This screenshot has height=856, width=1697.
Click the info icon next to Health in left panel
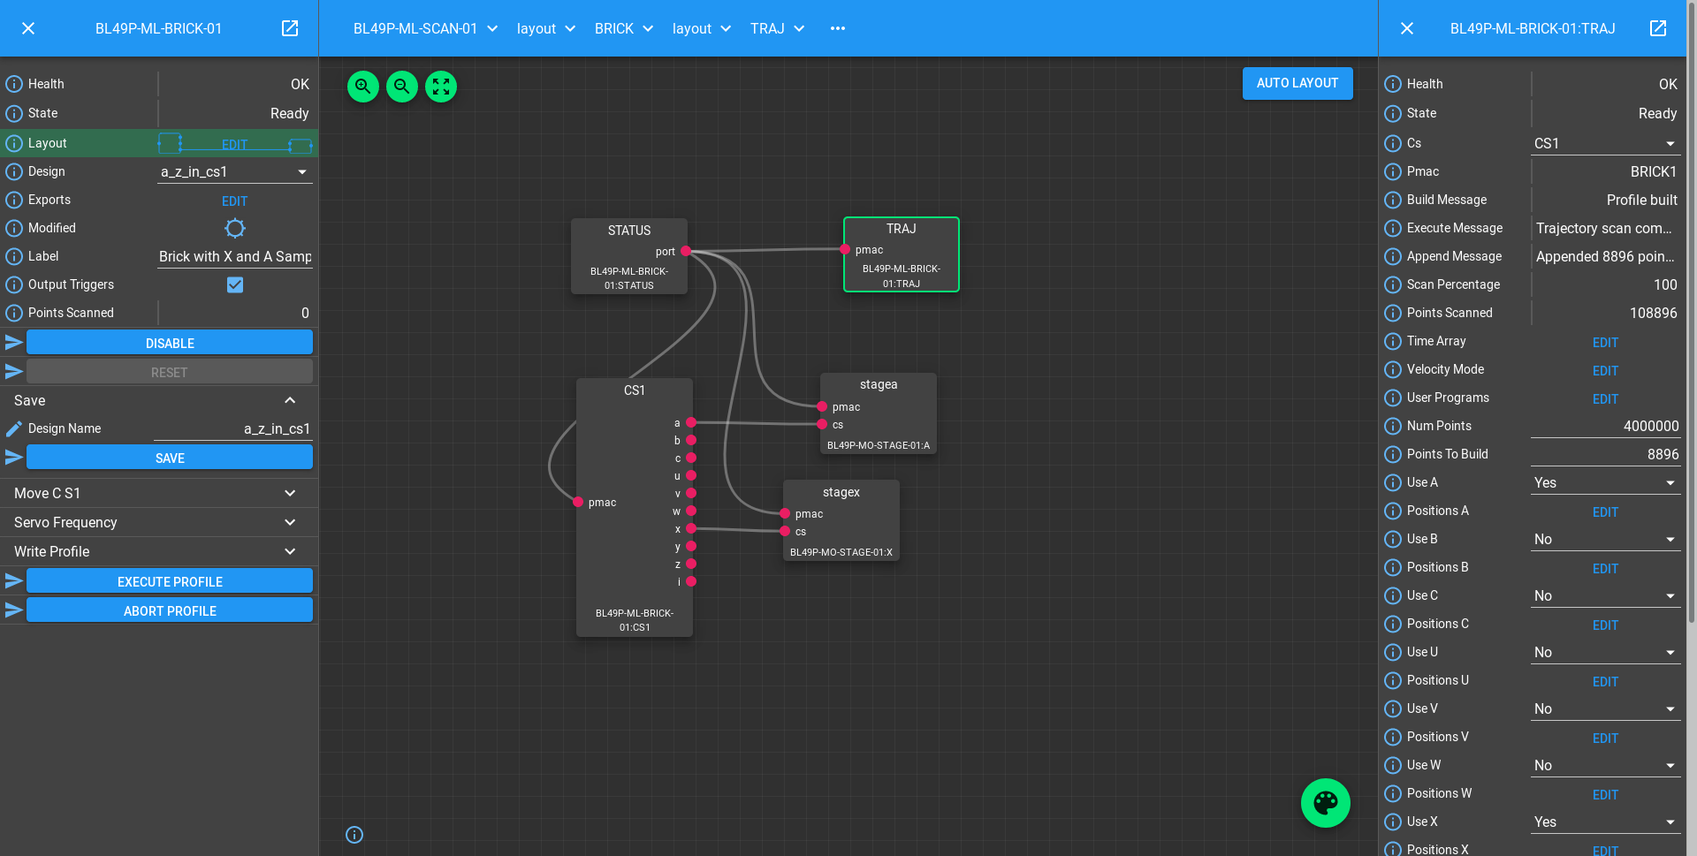[14, 84]
